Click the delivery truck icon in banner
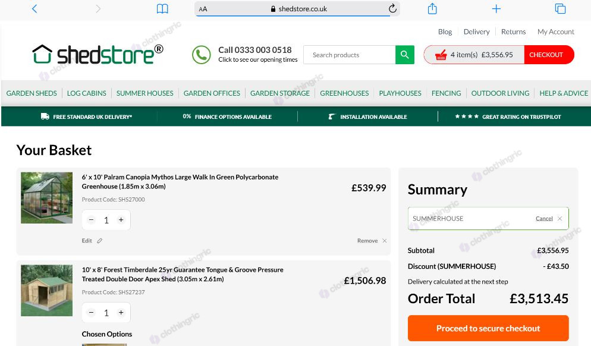The height and width of the screenshot is (346, 591). (x=45, y=117)
